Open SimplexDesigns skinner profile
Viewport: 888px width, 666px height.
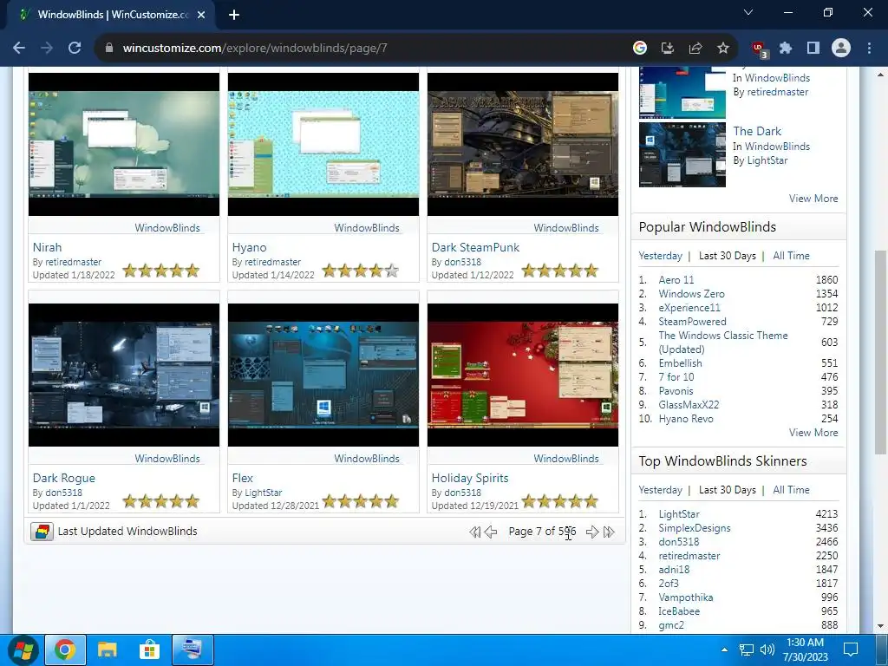(x=695, y=528)
